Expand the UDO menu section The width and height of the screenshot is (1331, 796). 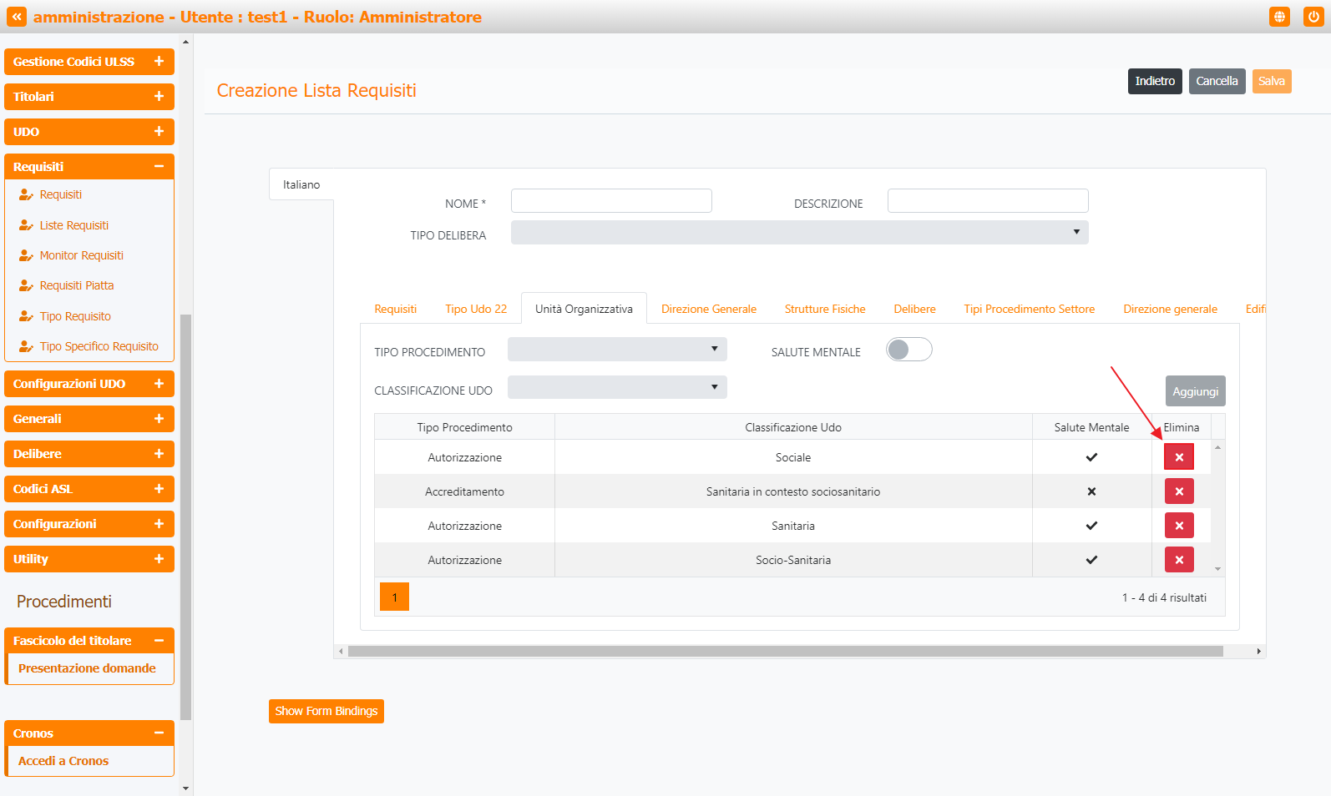(x=89, y=132)
